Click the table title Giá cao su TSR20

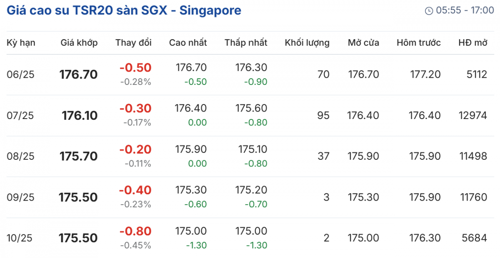124,10
